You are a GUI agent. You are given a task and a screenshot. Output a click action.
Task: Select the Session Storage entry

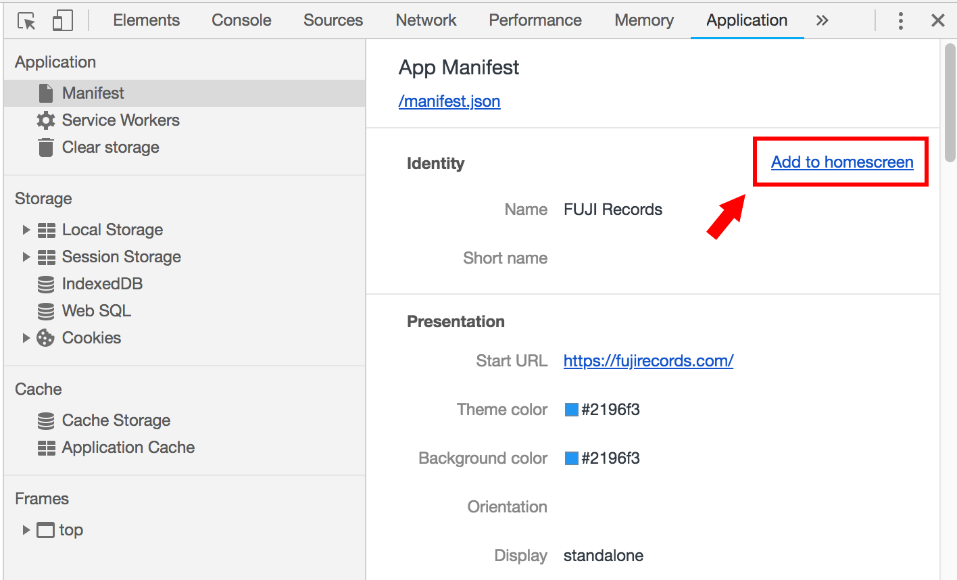pos(122,257)
